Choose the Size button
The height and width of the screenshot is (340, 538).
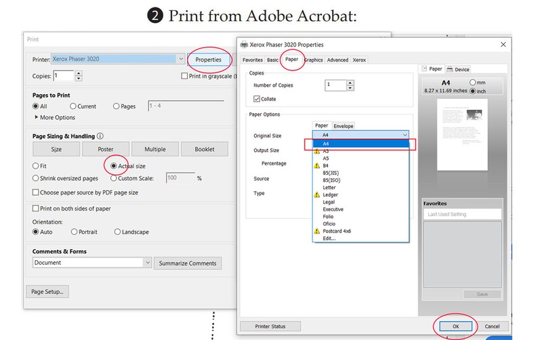(56, 149)
